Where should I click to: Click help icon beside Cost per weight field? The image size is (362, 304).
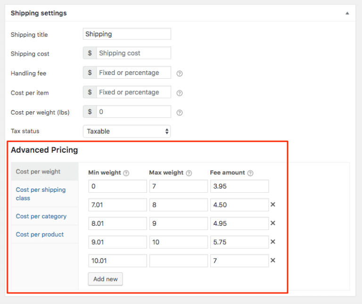[179, 113]
